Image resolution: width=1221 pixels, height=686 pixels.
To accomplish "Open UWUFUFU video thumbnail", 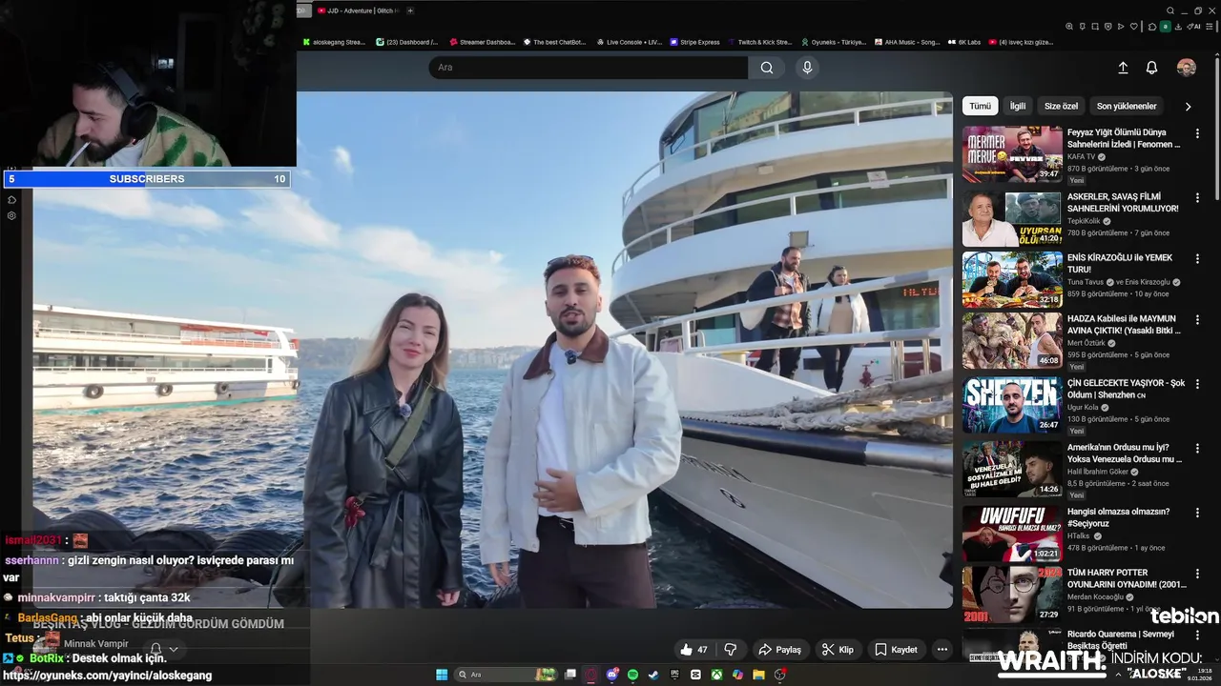I will pos(1012,534).
